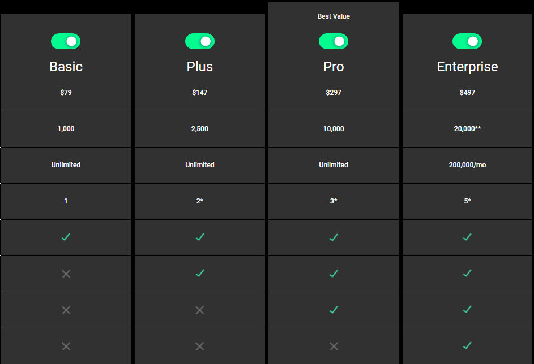The height and width of the screenshot is (364, 534).
Task: Click the last X icon in Plus column
Action: point(199,346)
